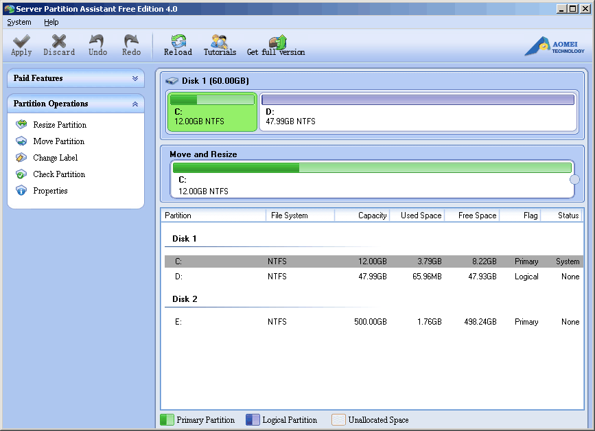The height and width of the screenshot is (431, 595).
Task: Select Change Label operation
Action: [x=56, y=157]
